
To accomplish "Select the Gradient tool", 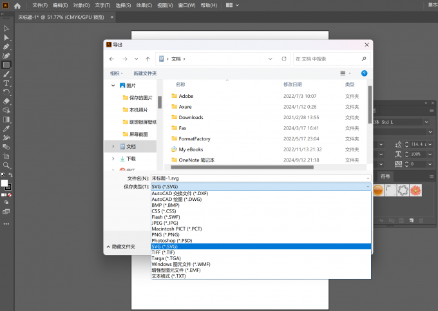I will click(6, 120).
